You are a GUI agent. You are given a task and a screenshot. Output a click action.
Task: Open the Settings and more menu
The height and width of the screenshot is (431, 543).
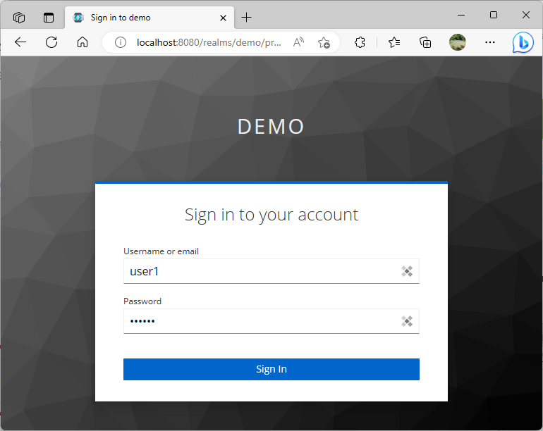(x=489, y=42)
